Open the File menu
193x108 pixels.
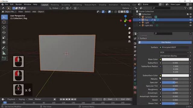pyautogui.click(x=6, y=4)
